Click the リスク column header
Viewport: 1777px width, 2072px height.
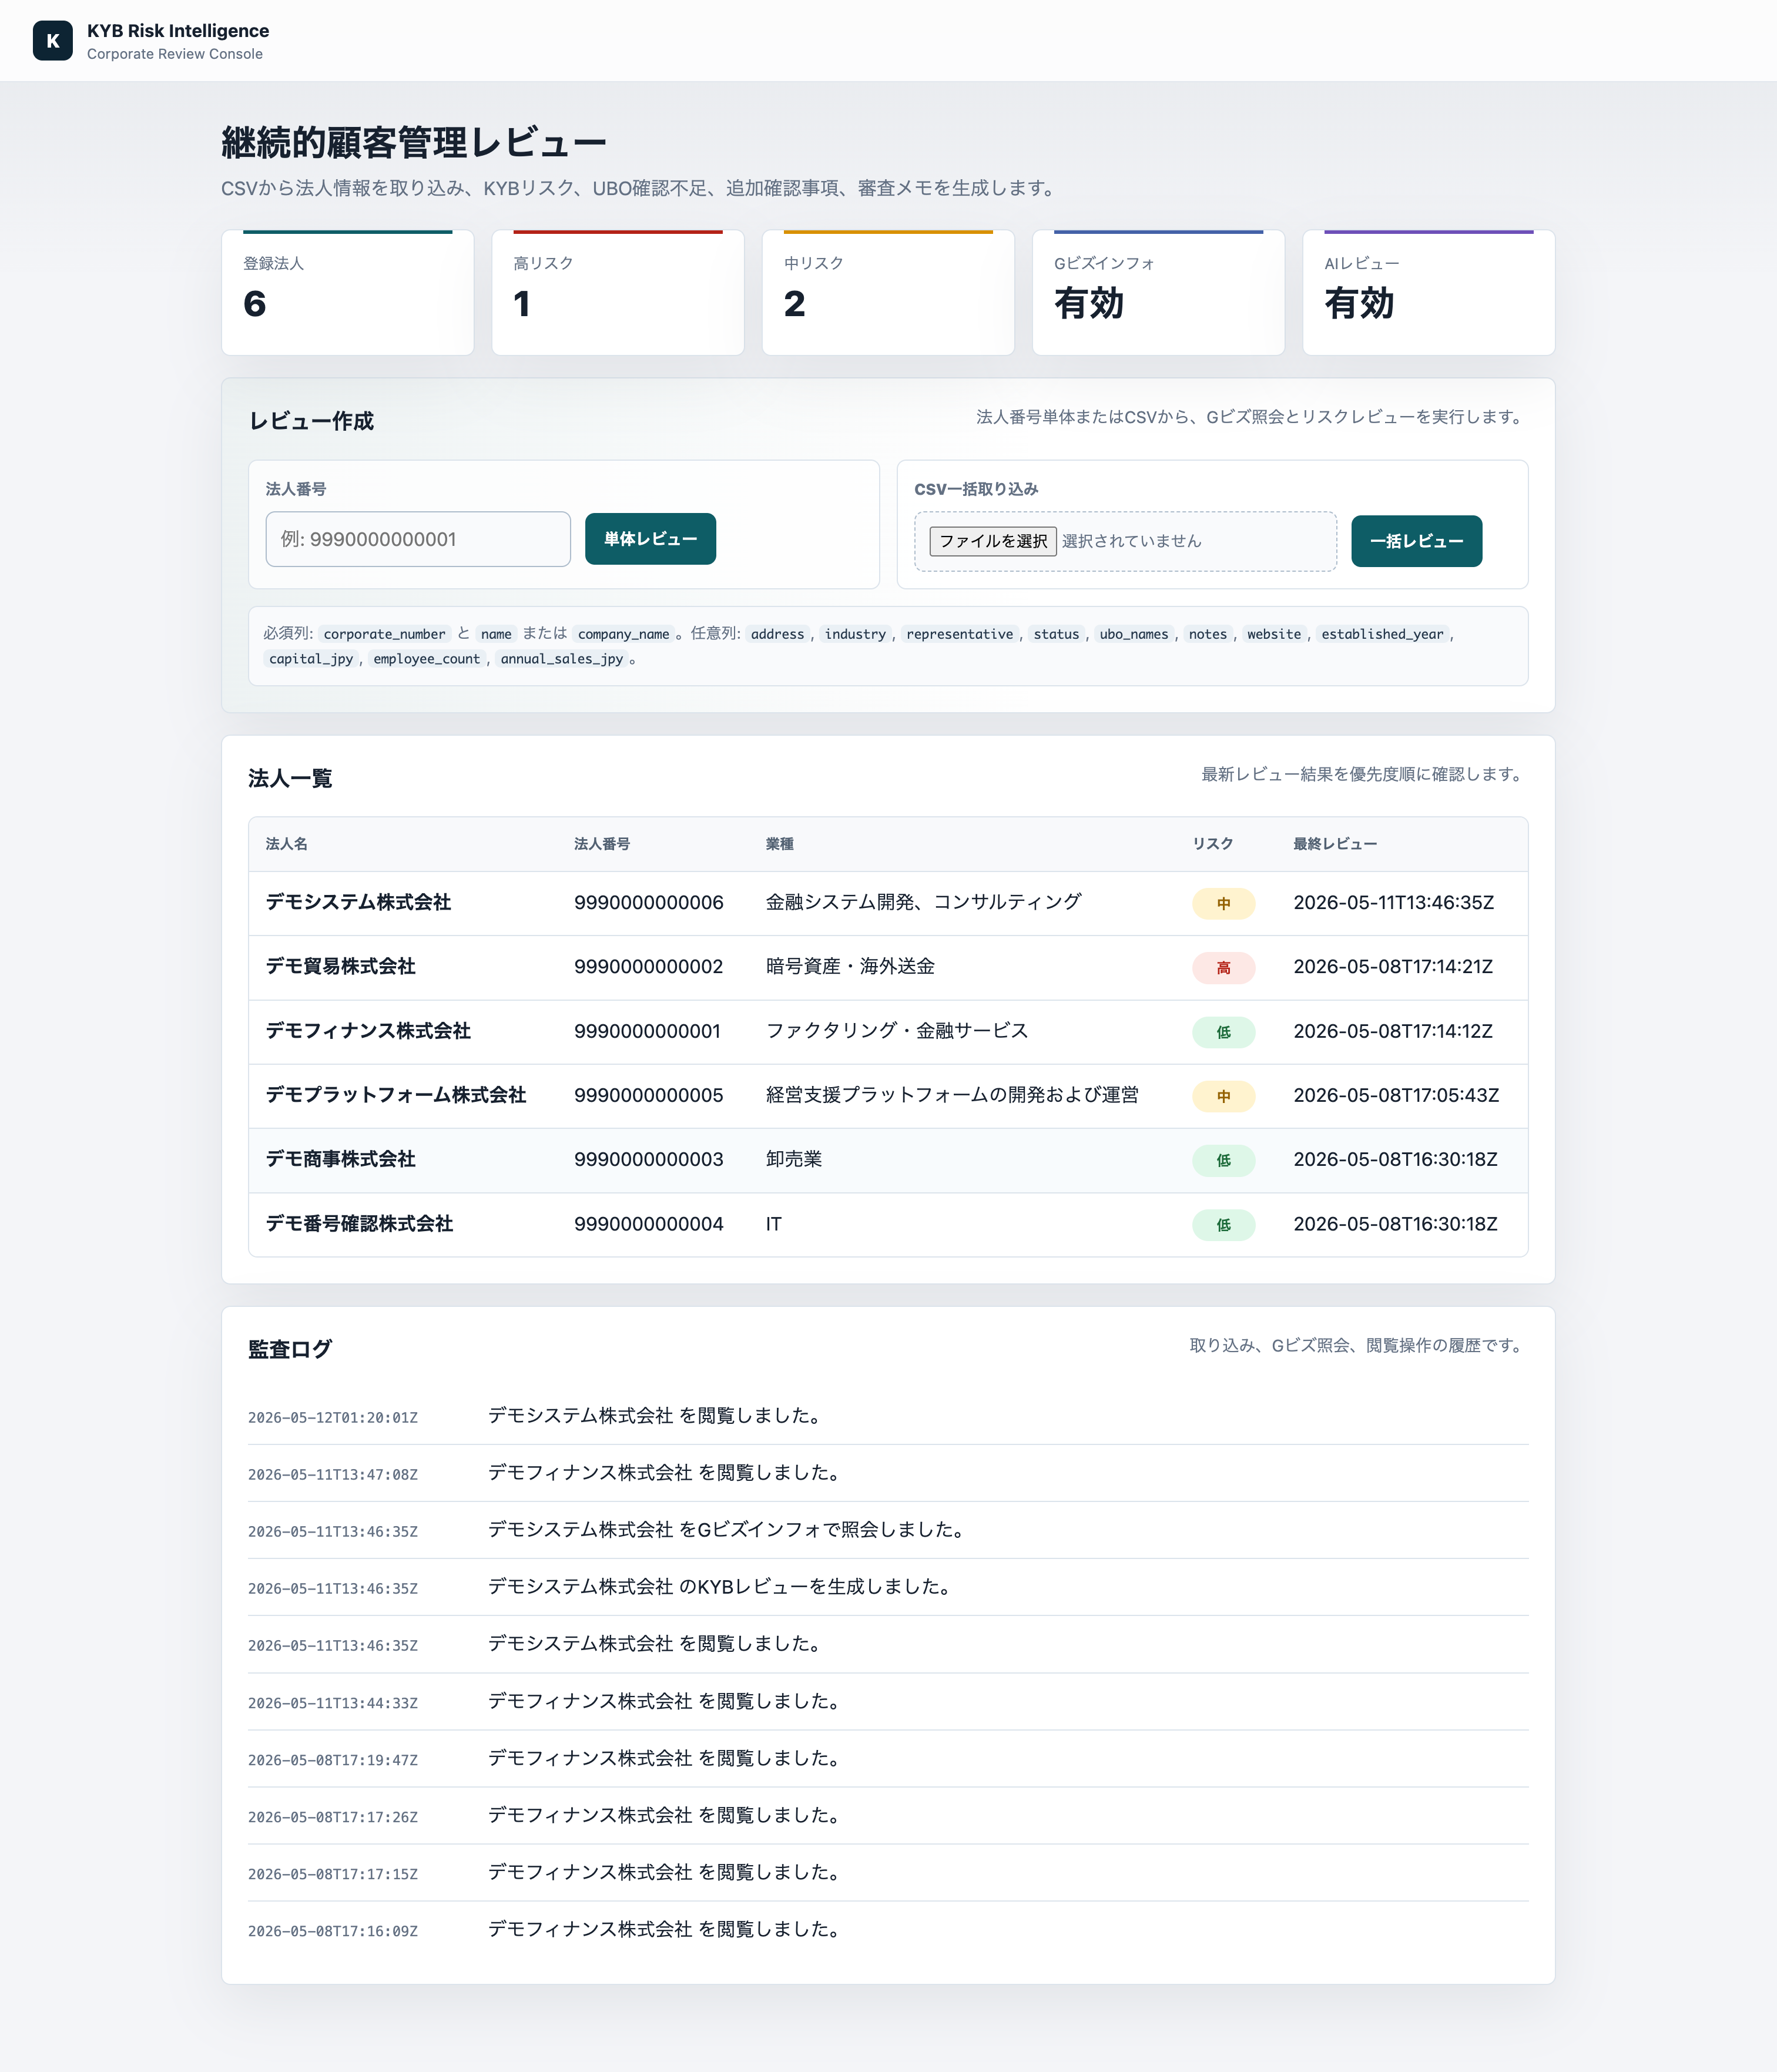(1212, 844)
